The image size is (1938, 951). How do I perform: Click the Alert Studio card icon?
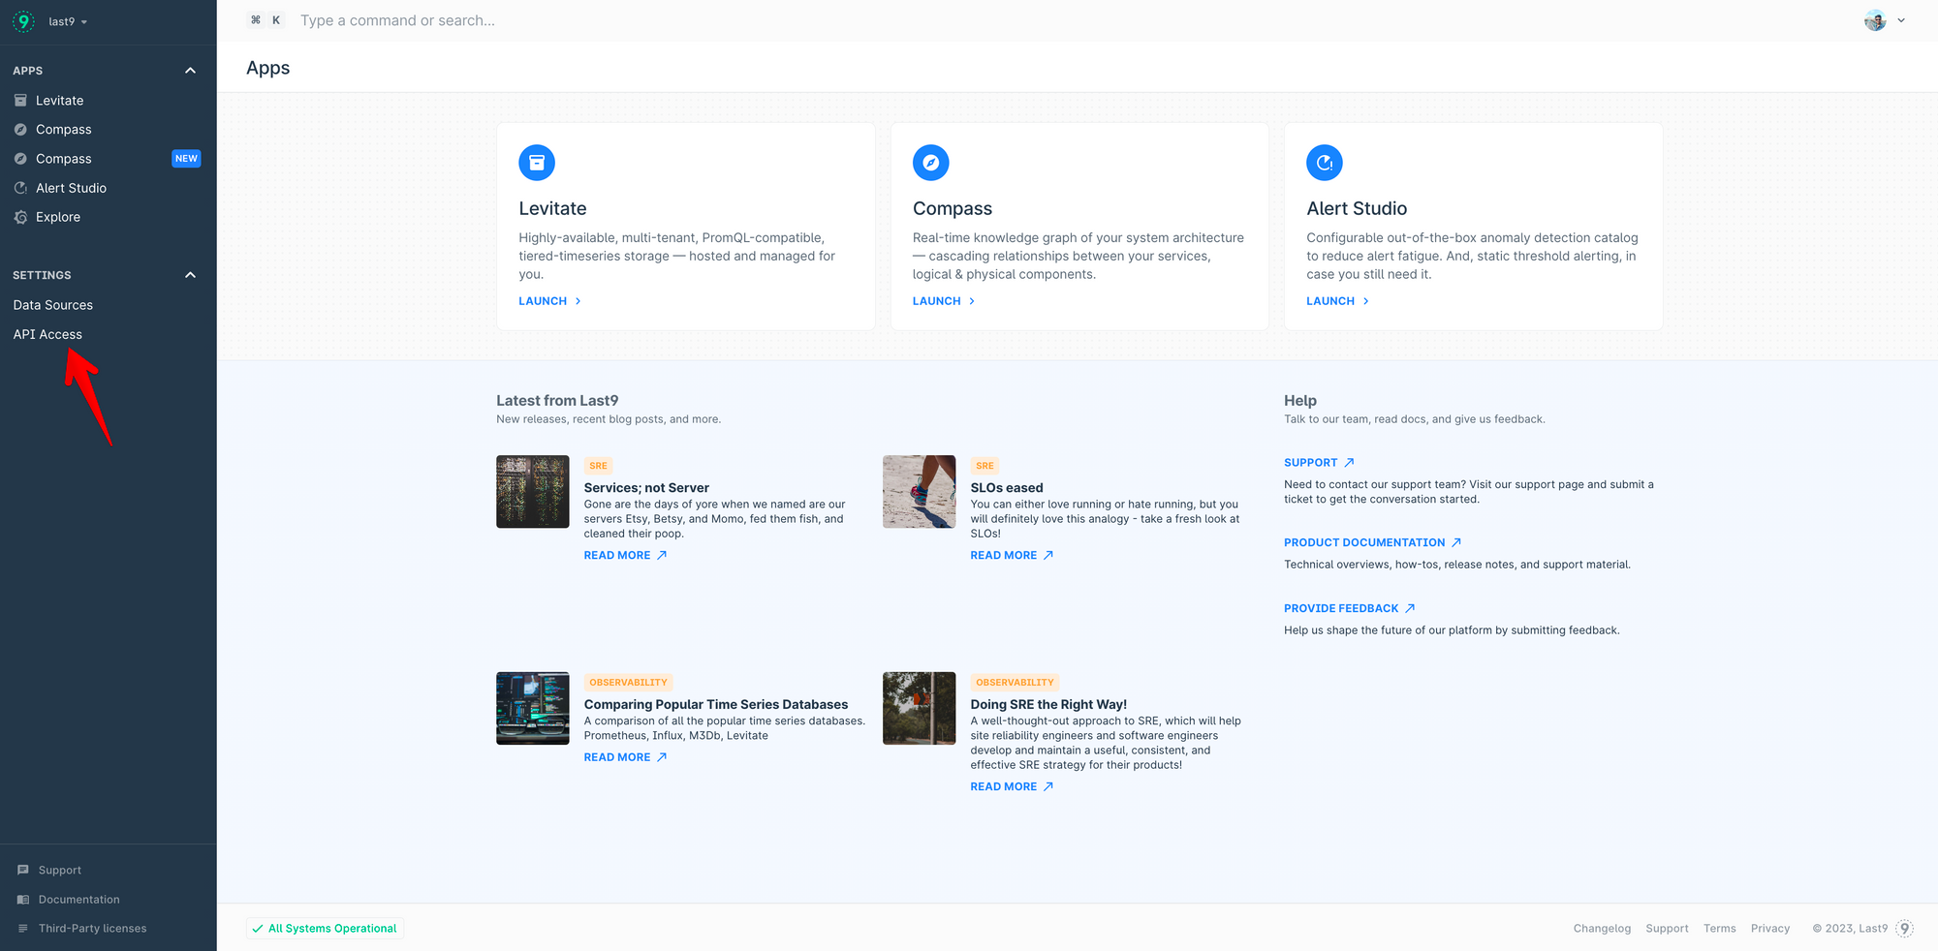[1325, 163]
